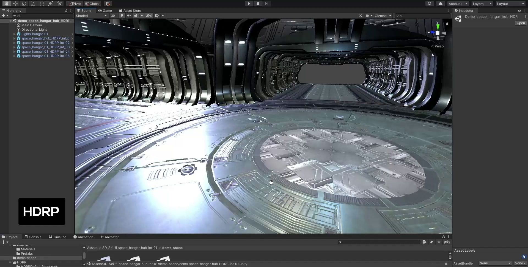
Task: Toggle Pivot handle position
Action: coord(75,4)
